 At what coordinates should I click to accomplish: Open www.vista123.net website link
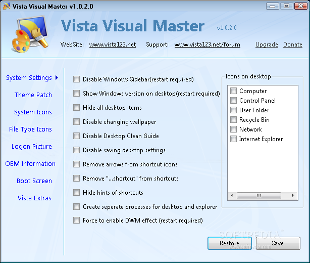113,45
